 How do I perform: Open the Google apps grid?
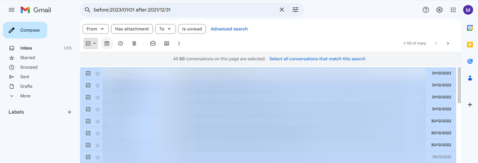[x=453, y=10]
